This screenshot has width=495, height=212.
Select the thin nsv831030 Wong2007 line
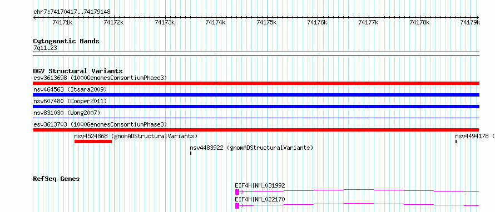tap(256, 118)
